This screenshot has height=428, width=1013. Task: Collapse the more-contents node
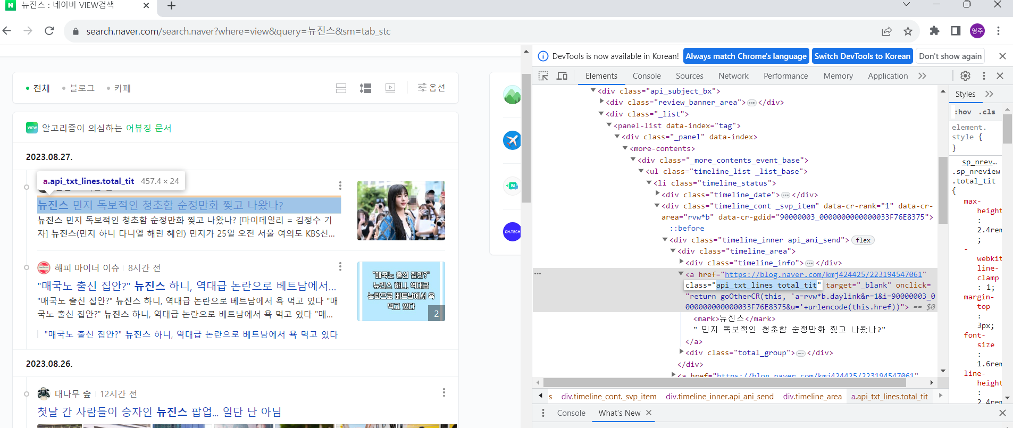point(625,148)
